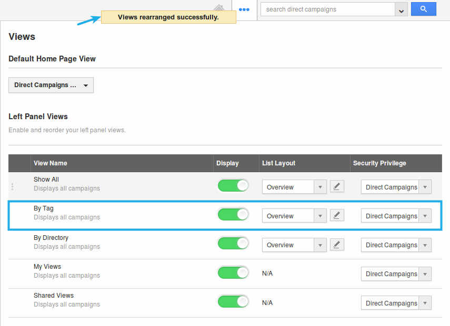
Task: Click the home icon in the top bar
Action: [x=219, y=8]
